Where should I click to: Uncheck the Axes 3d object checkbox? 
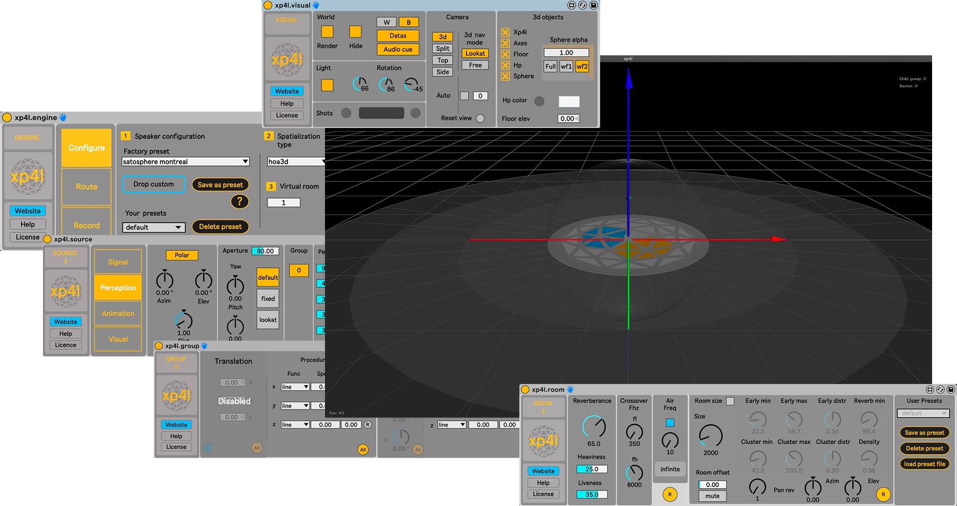click(x=505, y=43)
